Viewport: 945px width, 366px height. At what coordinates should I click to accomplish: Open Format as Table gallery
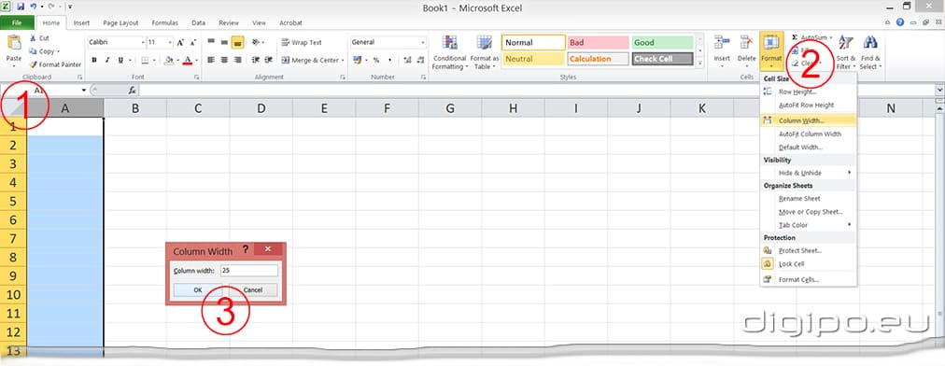click(485, 52)
